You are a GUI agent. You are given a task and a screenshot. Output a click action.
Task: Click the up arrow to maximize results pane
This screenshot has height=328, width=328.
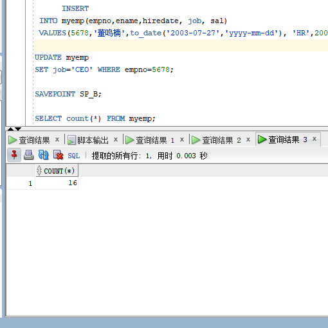(10, 129)
